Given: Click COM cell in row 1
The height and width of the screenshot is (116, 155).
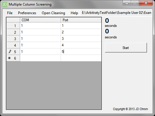Looking at the screenshot, I should coord(40,26).
